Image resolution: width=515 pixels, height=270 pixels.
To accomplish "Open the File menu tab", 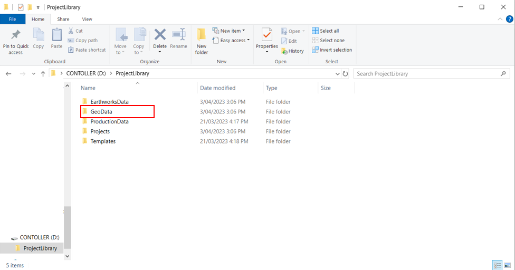I will [x=13, y=19].
